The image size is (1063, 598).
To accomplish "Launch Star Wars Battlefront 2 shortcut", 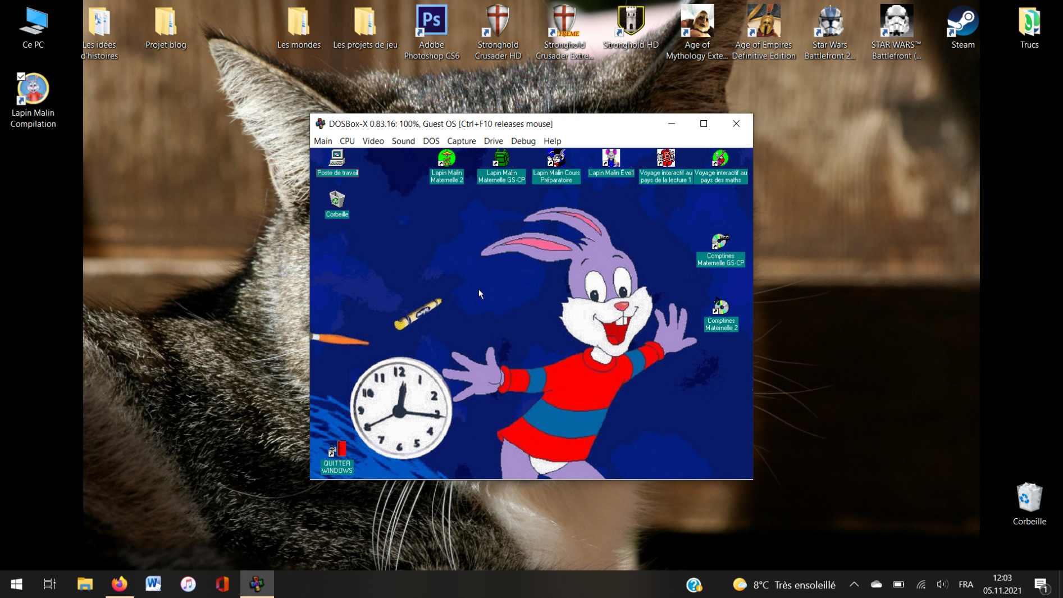I will (830, 33).
